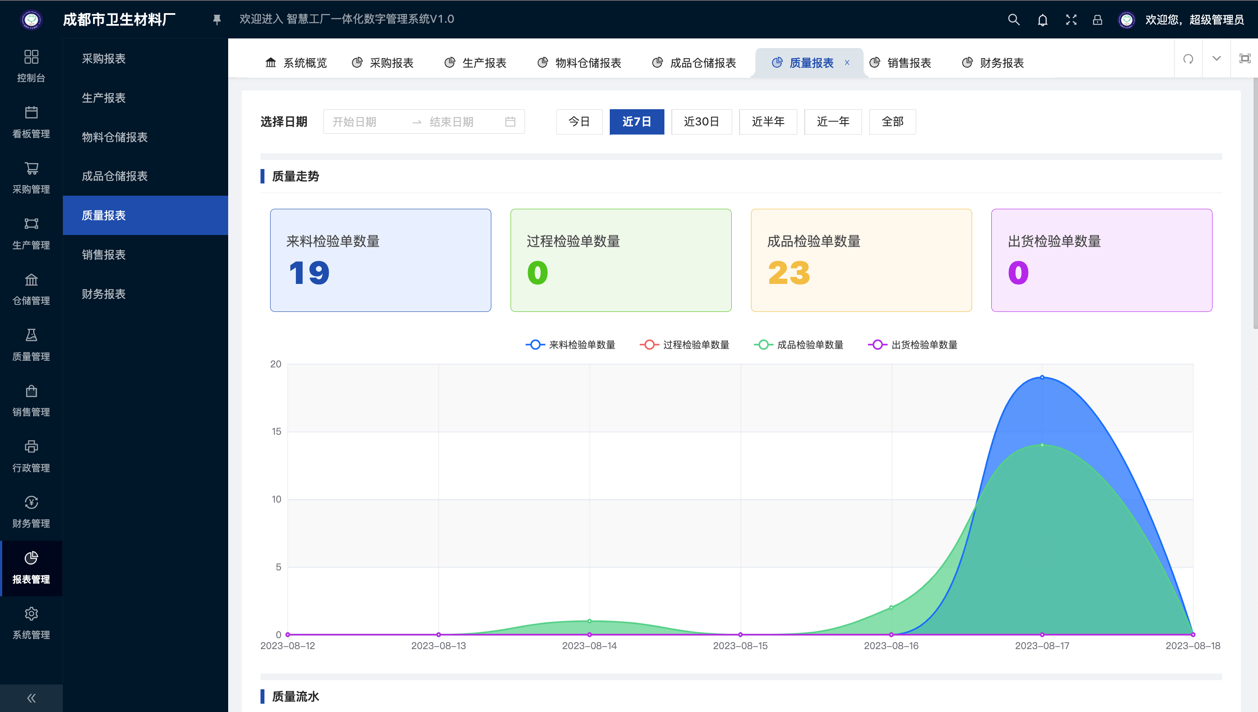Image resolution: width=1258 pixels, height=712 pixels.
Task: Open calendar picker in date range field
Action: tap(510, 122)
